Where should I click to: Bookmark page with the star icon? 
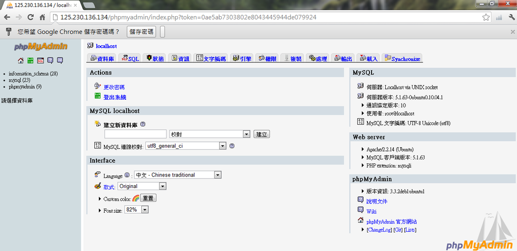486,18
